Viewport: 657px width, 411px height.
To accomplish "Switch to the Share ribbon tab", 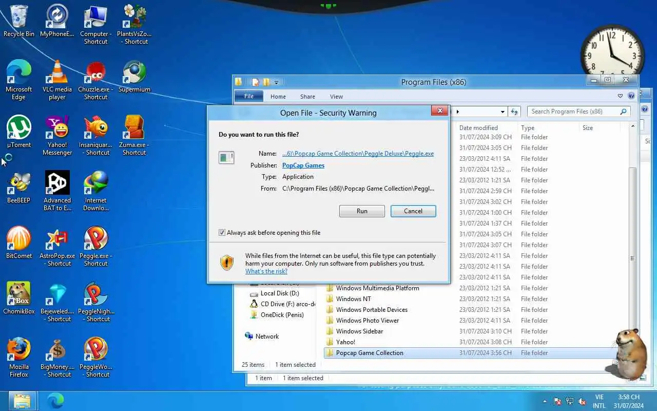I will click(307, 96).
